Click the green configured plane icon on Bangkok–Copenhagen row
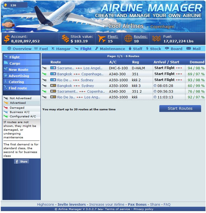This screenshot has width=206, height=213. click(45, 74)
